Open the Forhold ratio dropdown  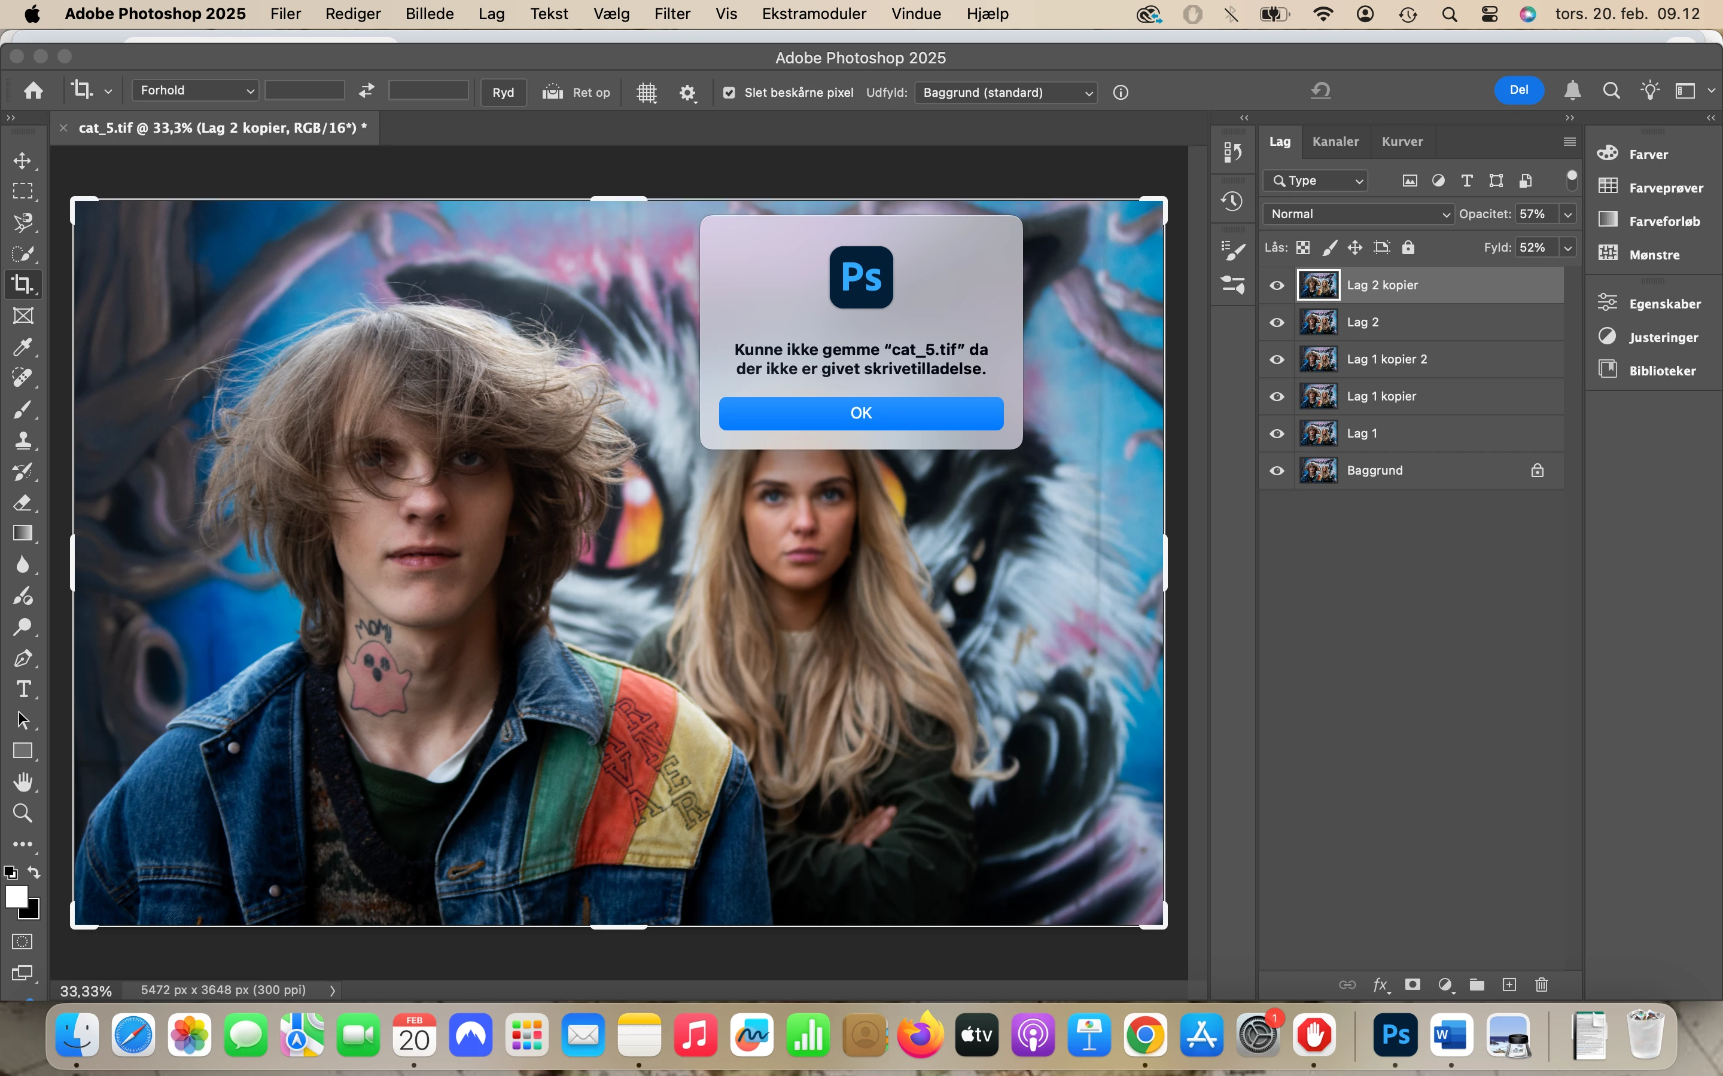point(194,90)
